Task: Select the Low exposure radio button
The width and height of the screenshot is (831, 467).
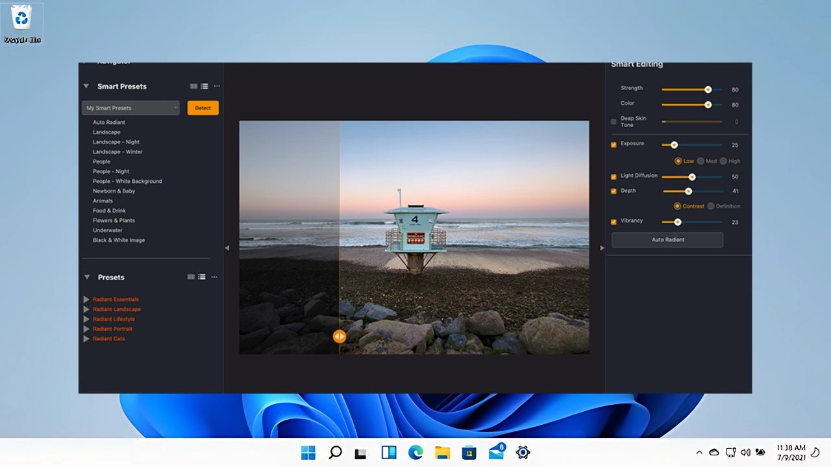Action: tap(678, 161)
